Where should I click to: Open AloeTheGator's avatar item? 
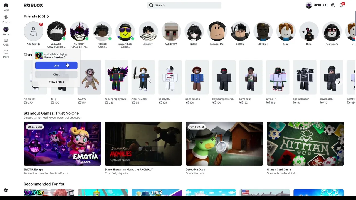click(143, 77)
